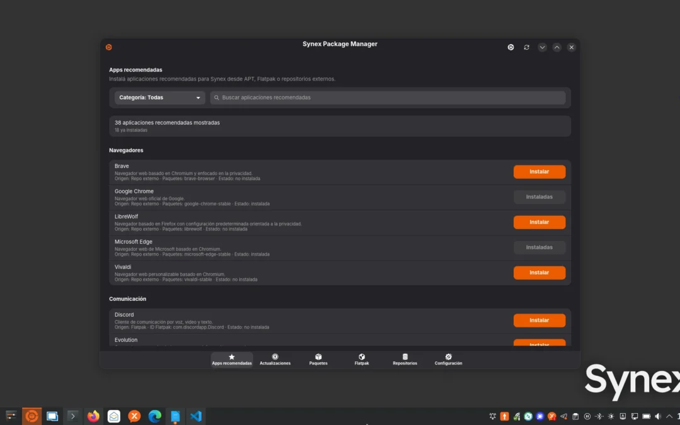Expand the Categoría: Todas dropdown
The width and height of the screenshot is (680, 425).
[x=159, y=98]
